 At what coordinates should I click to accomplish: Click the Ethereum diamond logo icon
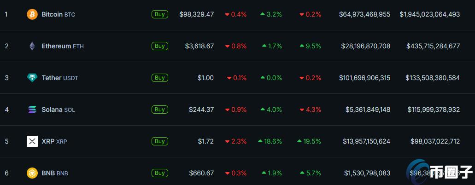(x=32, y=46)
